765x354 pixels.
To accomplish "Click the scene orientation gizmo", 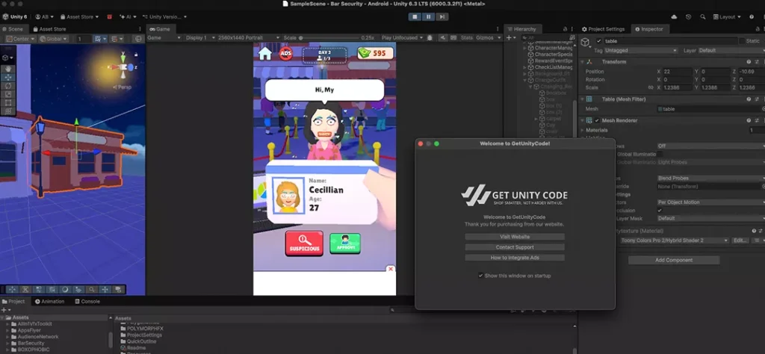I will [123, 66].
